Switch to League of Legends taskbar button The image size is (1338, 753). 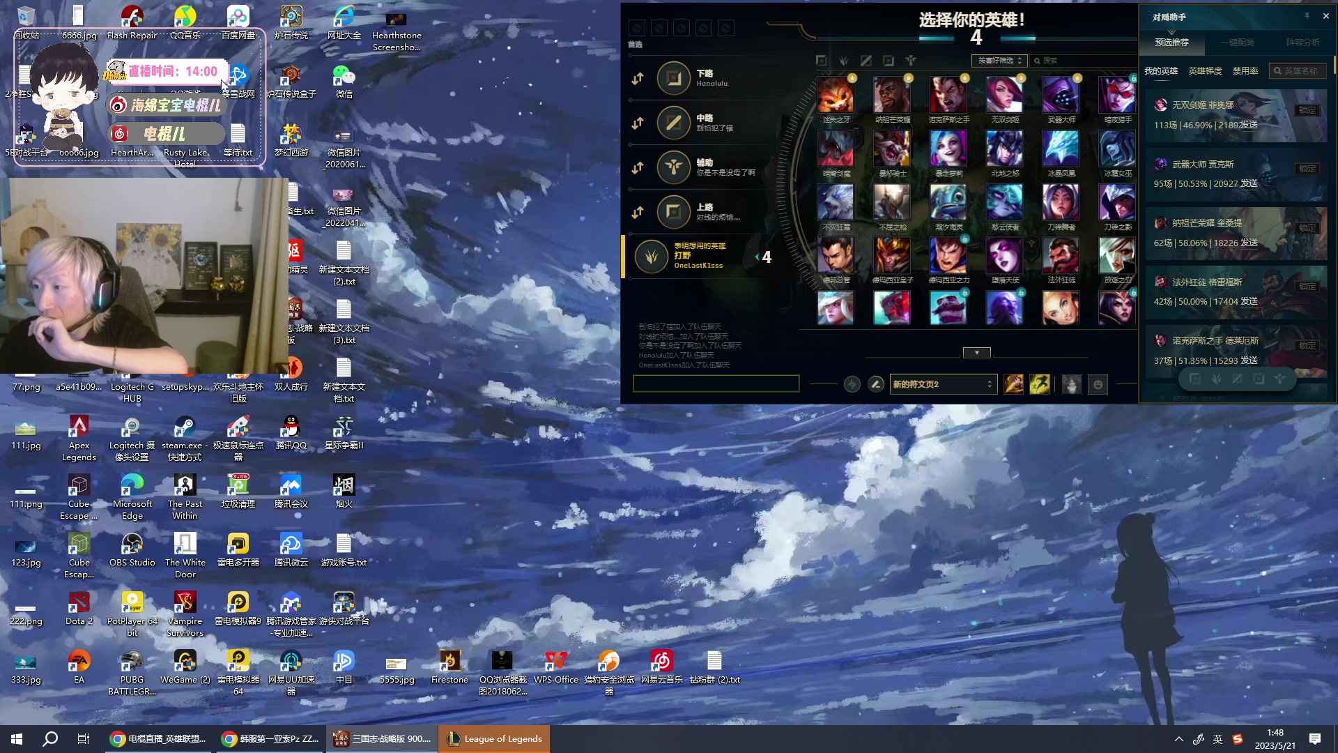[x=494, y=739]
